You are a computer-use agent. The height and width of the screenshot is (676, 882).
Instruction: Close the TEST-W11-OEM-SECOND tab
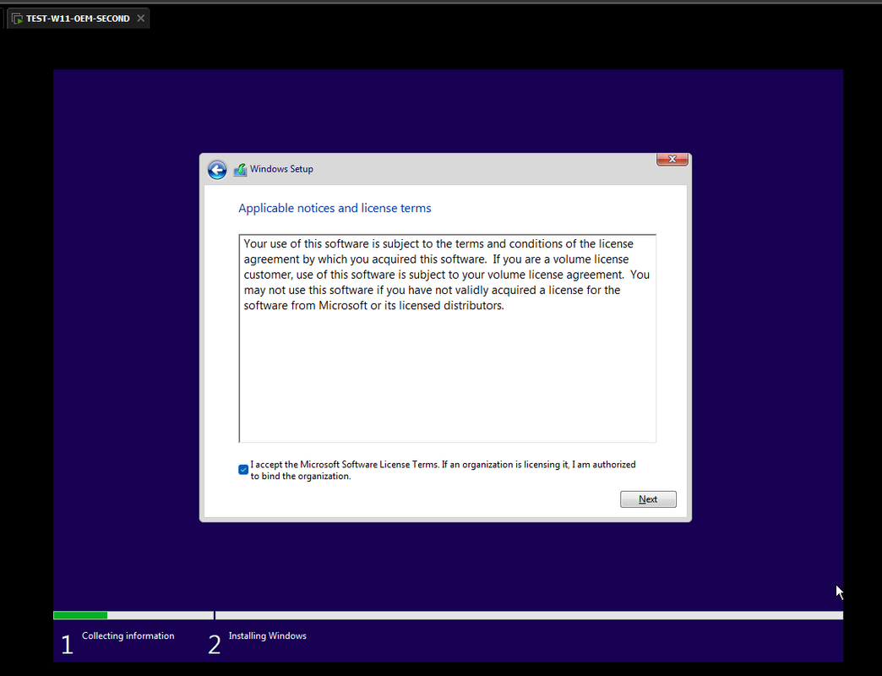tap(140, 18)
